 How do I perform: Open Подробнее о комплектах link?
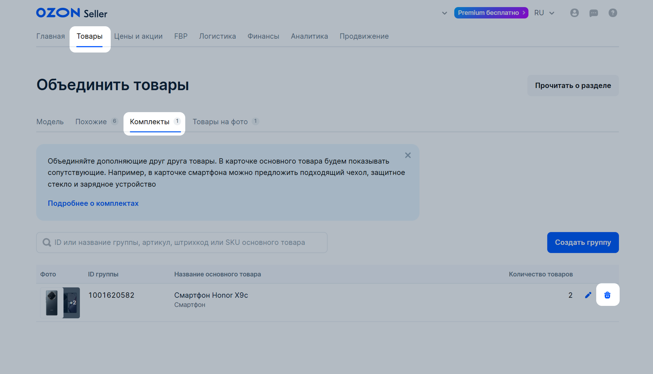[x=93, y=203]
